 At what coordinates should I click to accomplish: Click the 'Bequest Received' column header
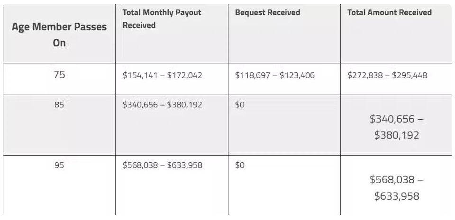click(267, 12)
